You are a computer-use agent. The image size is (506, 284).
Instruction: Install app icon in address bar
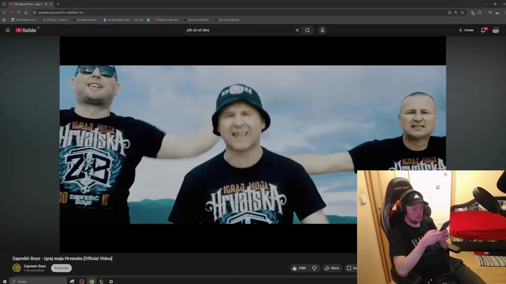[449, 12]
